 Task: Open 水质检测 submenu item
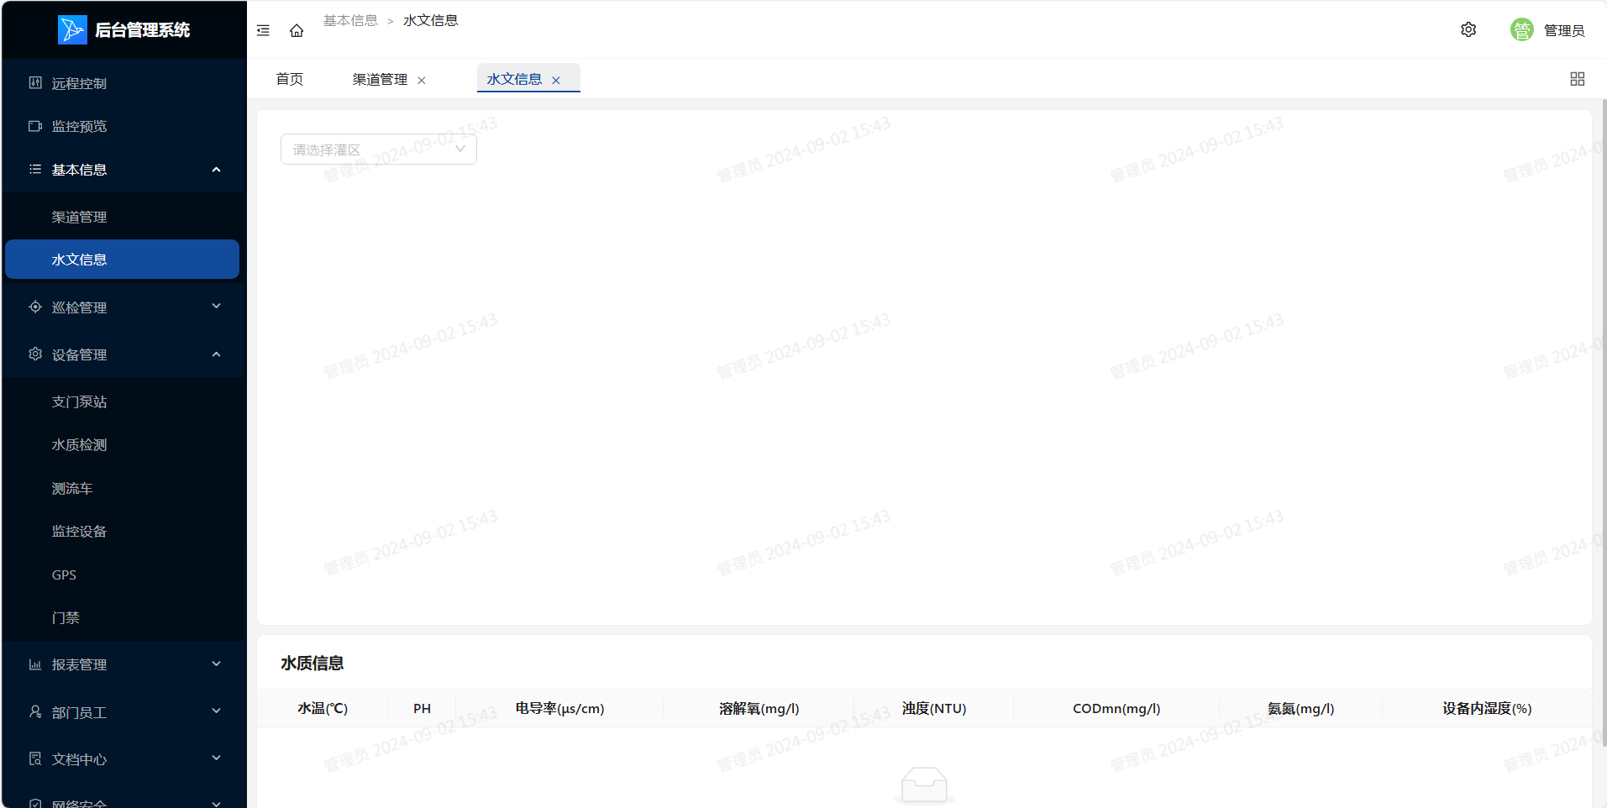[123, 444]
